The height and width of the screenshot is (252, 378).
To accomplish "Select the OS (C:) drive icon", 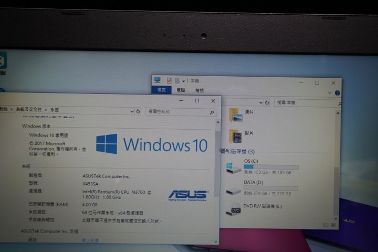I will (233, 168).
